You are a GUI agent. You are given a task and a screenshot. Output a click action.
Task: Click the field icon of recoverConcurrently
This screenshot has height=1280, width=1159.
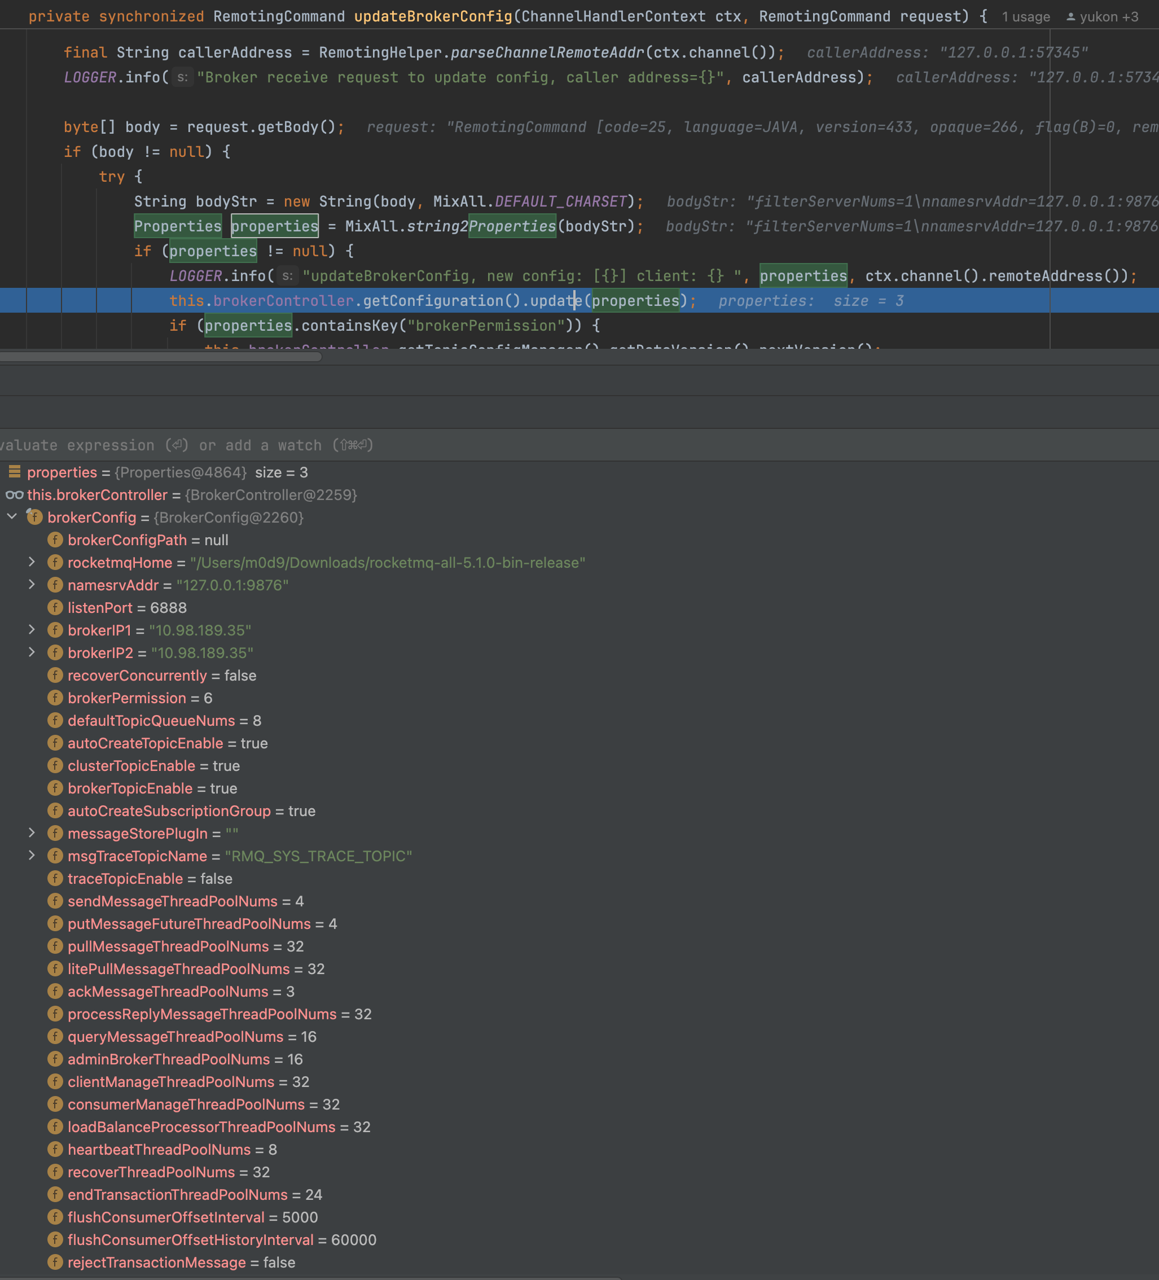point(55,675)
